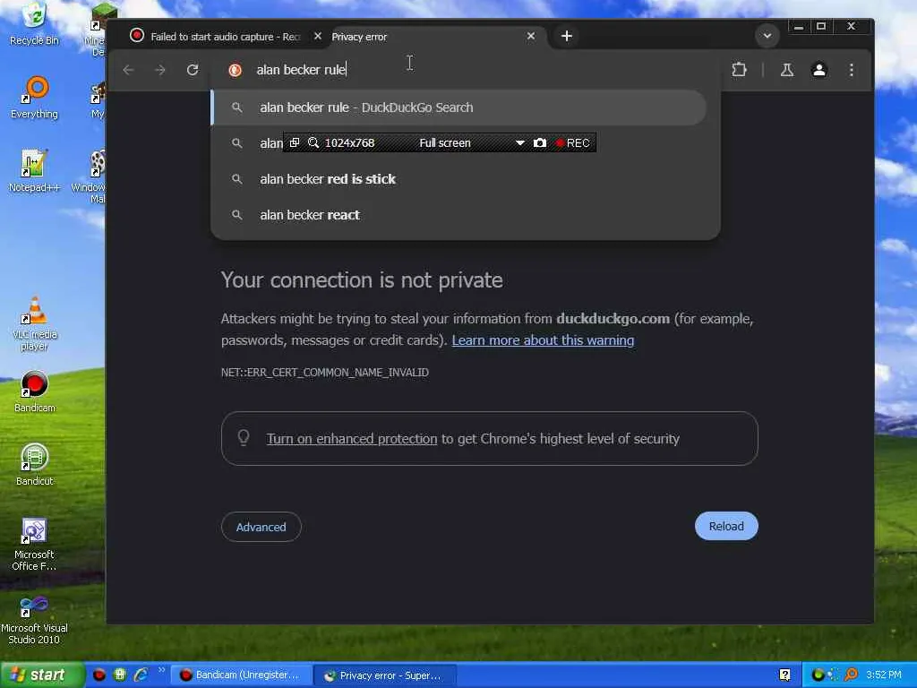This screenshot has width=917, height=688.
Task: Click the Bandicam magnifier size icon
Action: (x=313, y=142)
